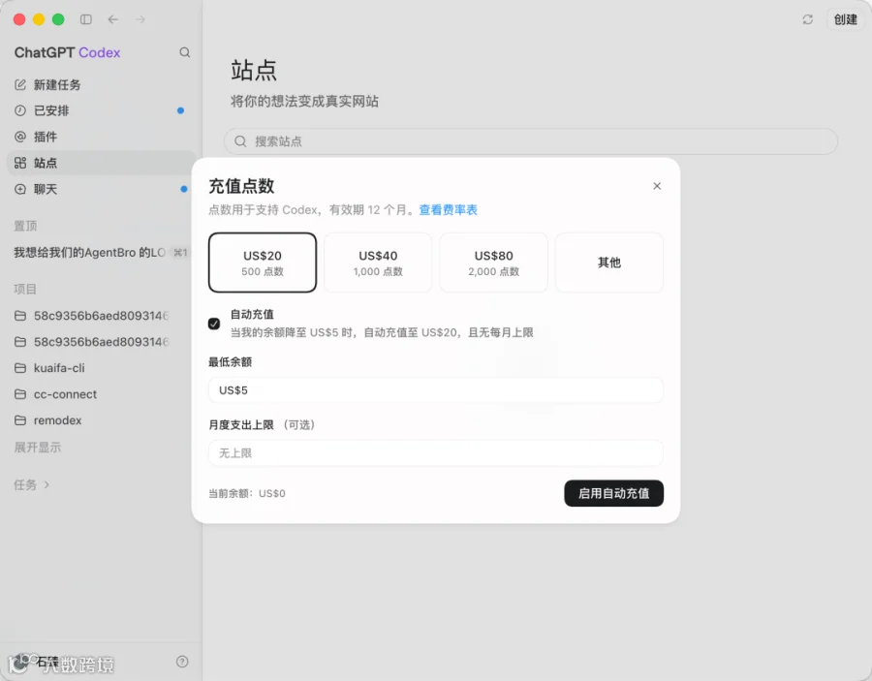The height and width of the screenshot is (681, 872).
Task: Open search from the sidebar magnifier icon
Action: (x=185, y=52)
